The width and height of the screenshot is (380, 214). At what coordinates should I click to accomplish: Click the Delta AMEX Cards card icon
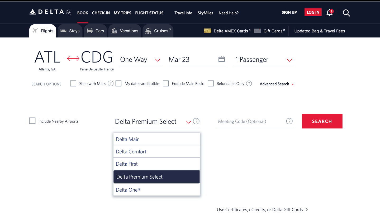[207, 31]
